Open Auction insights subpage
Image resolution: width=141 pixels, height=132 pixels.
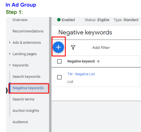click(x=26, y=111)
